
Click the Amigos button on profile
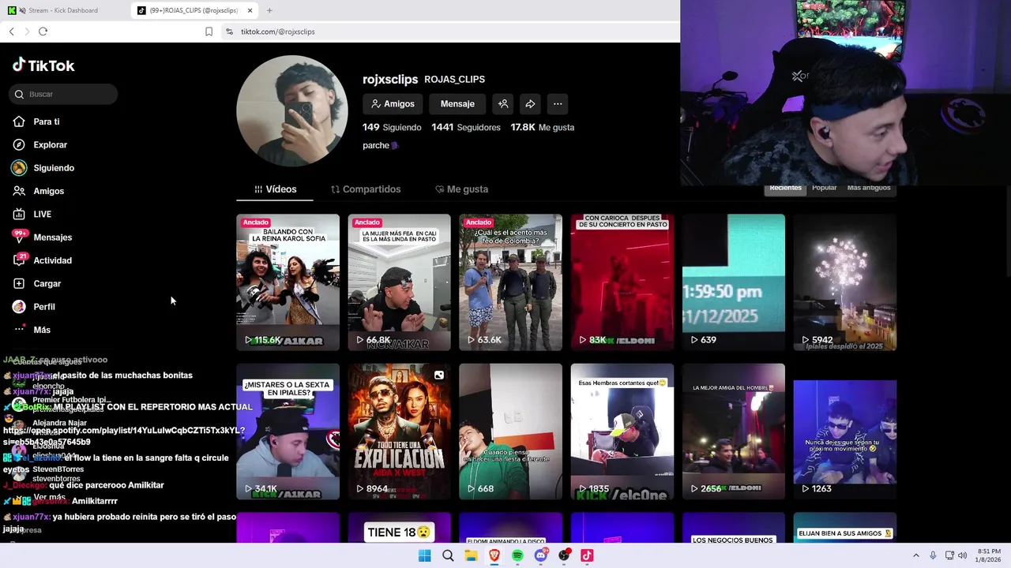393,104
